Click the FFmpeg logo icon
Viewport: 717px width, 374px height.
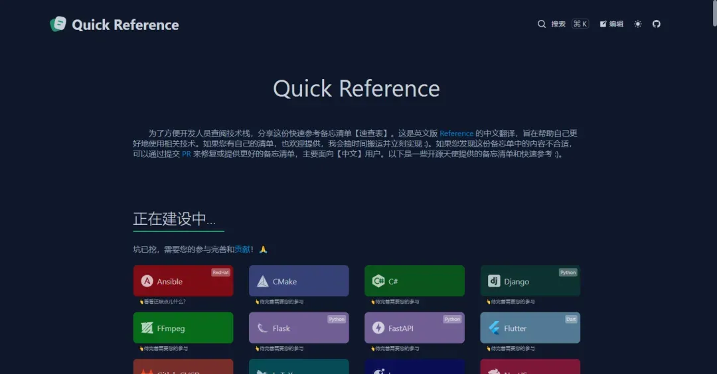pyautogui.click(x=147, y=328)
